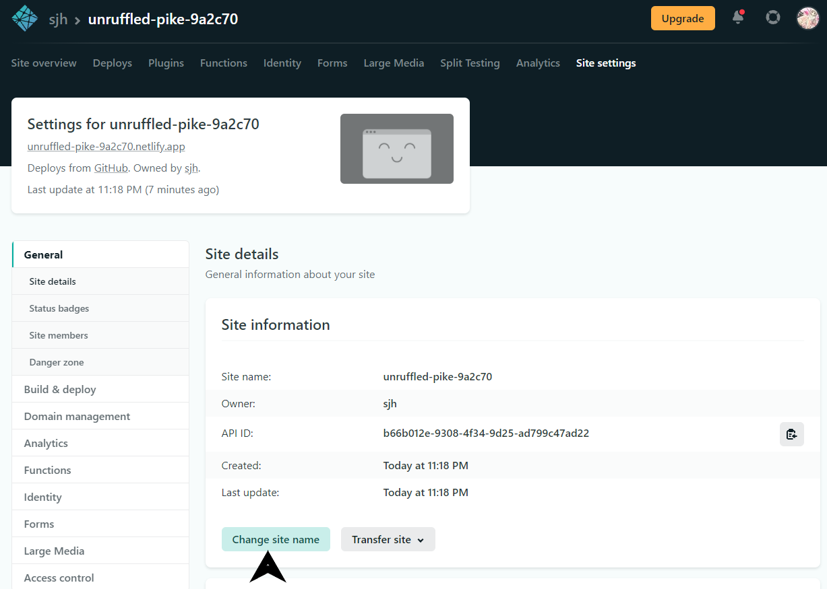The image size is (827, 589).
Task: Open the unruffled-pike-9a2c70.netlify.app link
Action: [x=106, y=146]
